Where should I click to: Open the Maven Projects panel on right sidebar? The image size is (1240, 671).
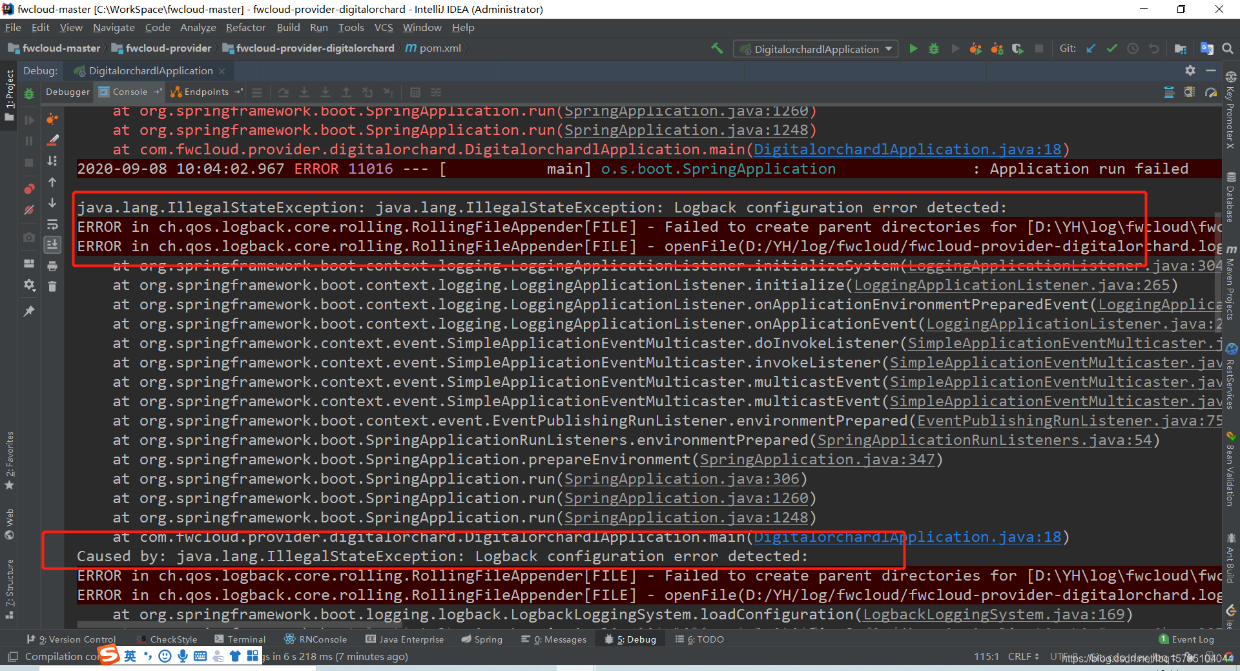[x=1232, y=278]
